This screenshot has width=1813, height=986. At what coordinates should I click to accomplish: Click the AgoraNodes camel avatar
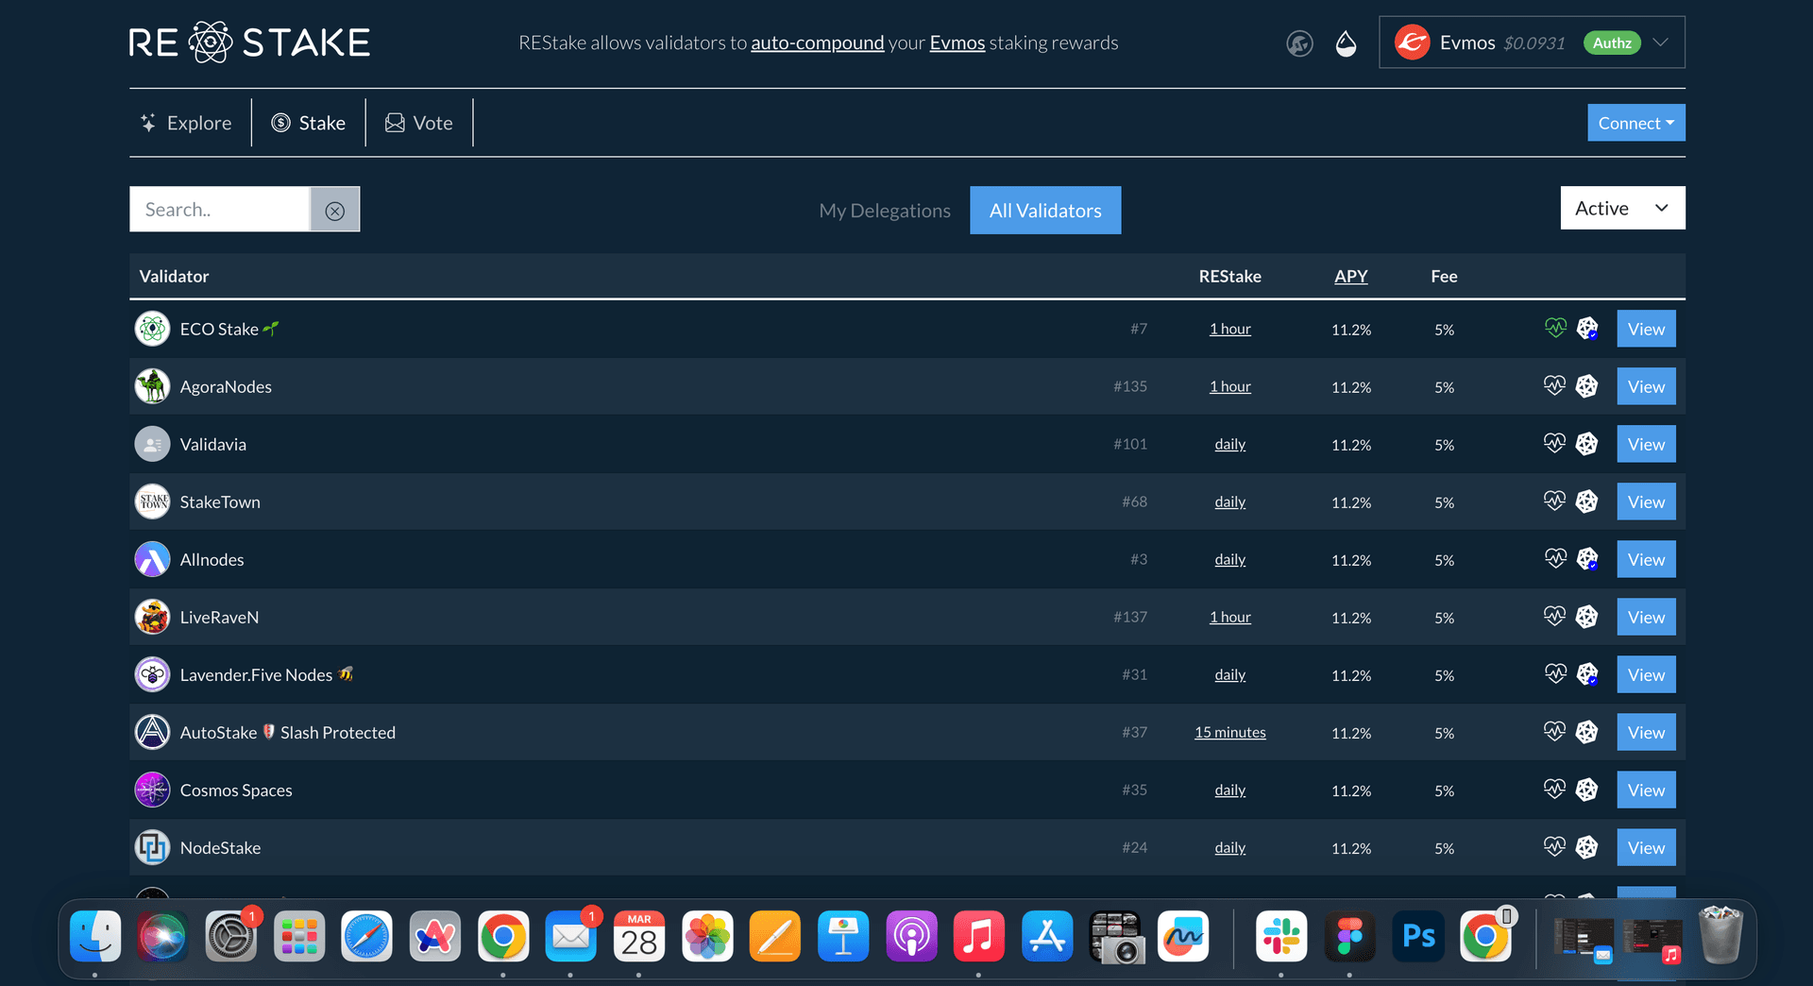pos(152,386)
